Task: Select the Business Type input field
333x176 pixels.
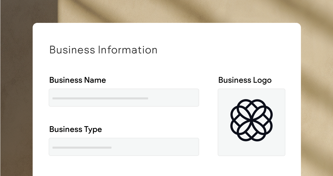Action: pos(124,147)
